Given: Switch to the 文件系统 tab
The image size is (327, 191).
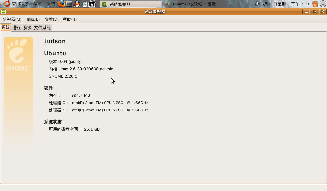Looking at the screenshot, I should point(42,28).
